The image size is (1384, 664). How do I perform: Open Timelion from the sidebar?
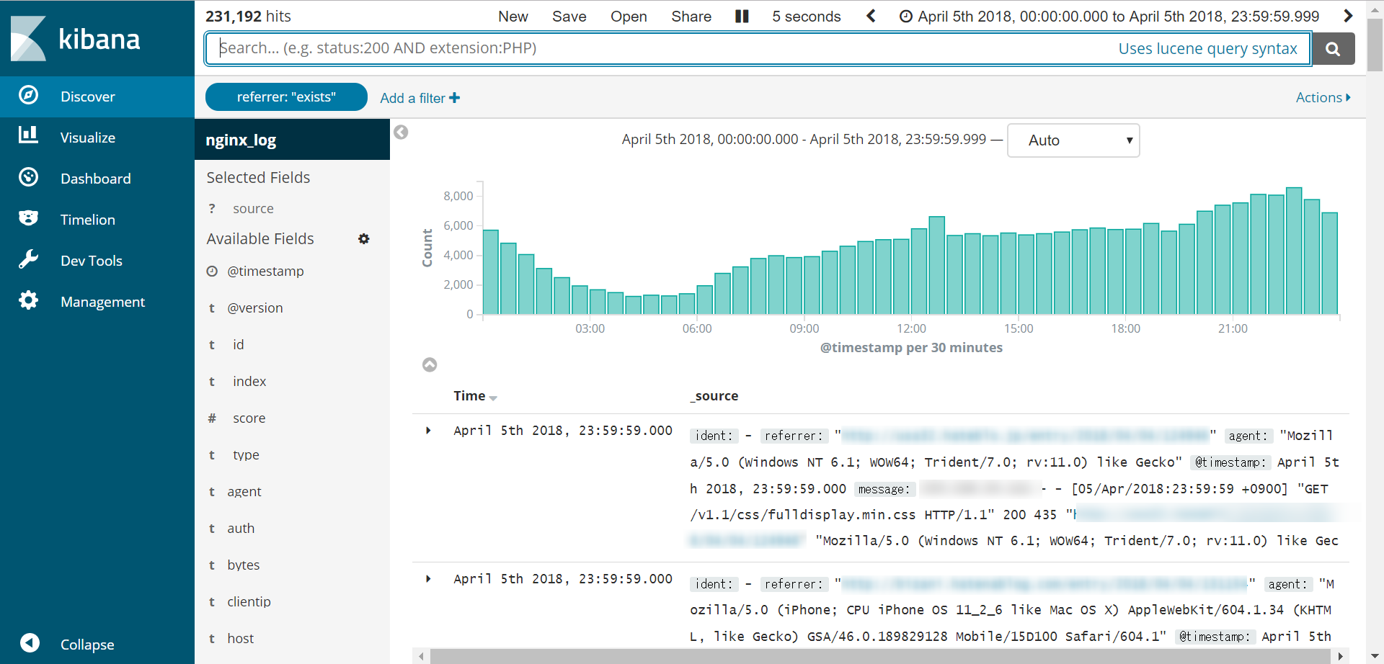86,219
